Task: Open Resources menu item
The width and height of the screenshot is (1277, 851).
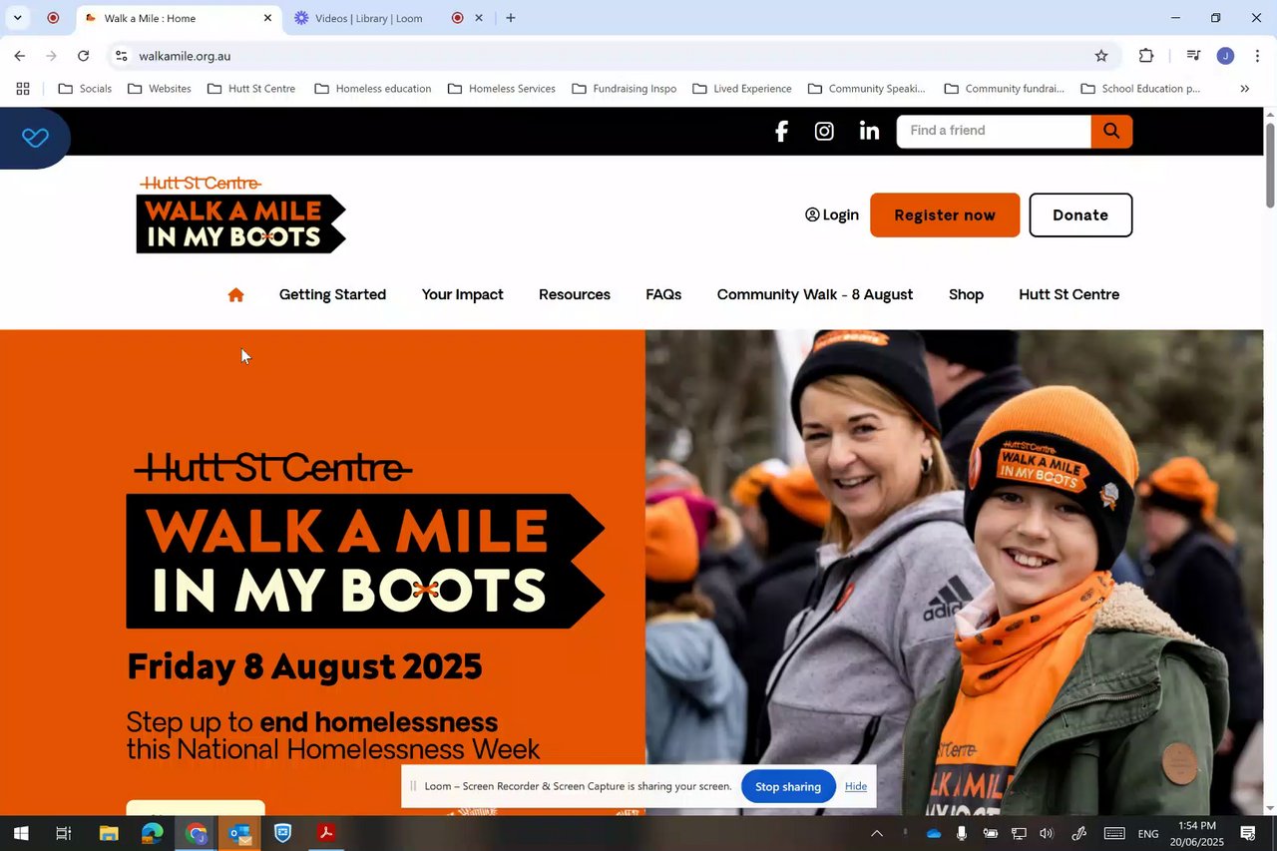Action: pos(575,294)
